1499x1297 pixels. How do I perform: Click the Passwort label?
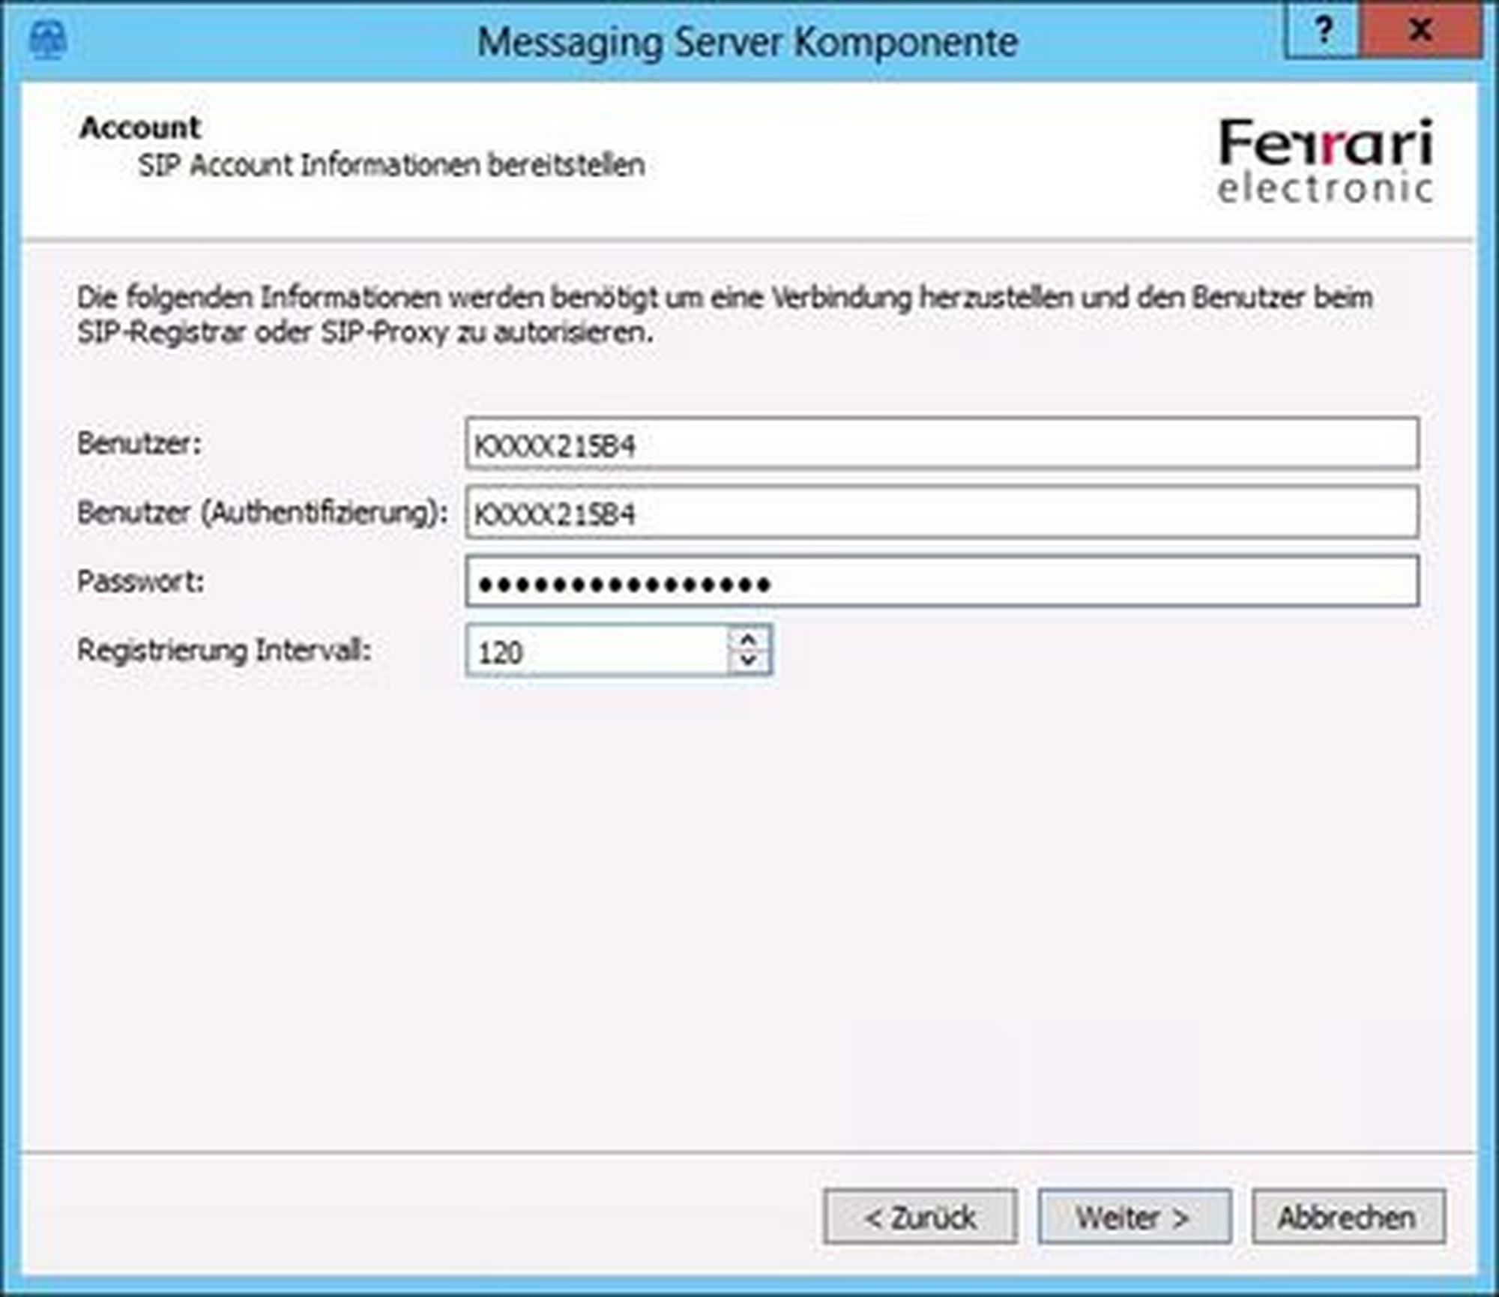[141, 581]
